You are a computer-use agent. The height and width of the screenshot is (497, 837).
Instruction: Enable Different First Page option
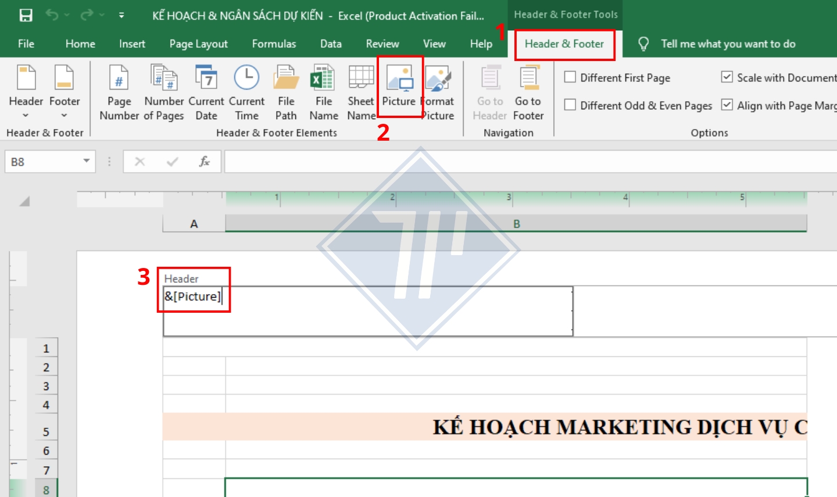pyautogui.click(x=569, y=77)
